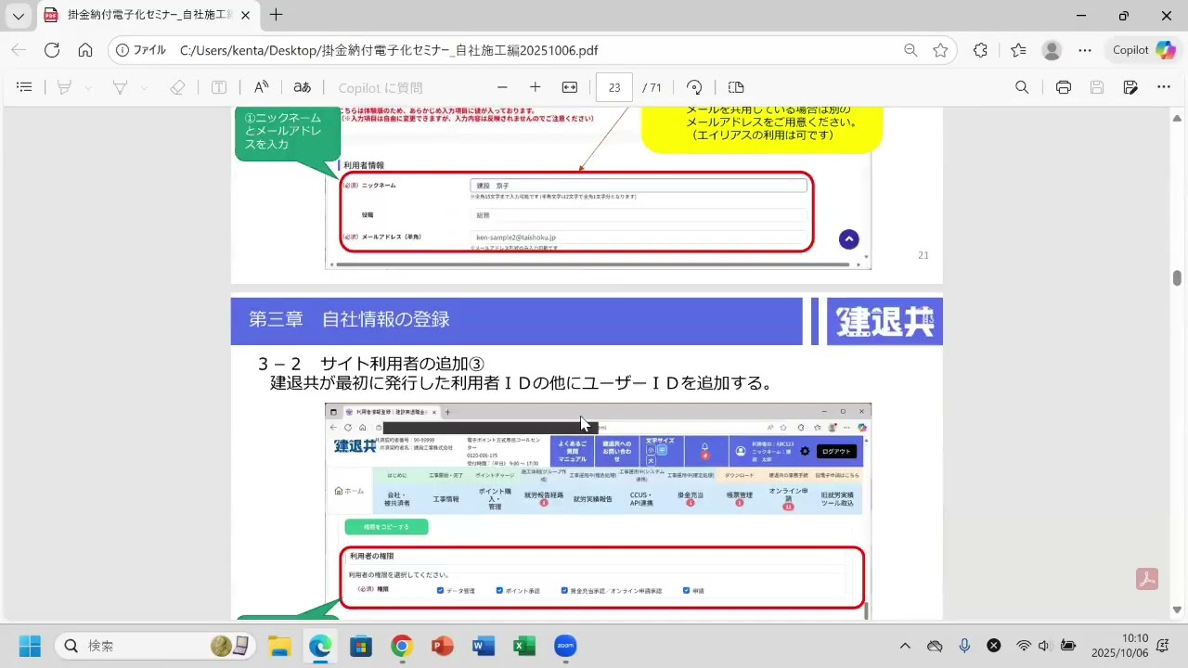Close the 掛金納付電子化セミナー tab
1188x668 pixels.
point(247,15)
